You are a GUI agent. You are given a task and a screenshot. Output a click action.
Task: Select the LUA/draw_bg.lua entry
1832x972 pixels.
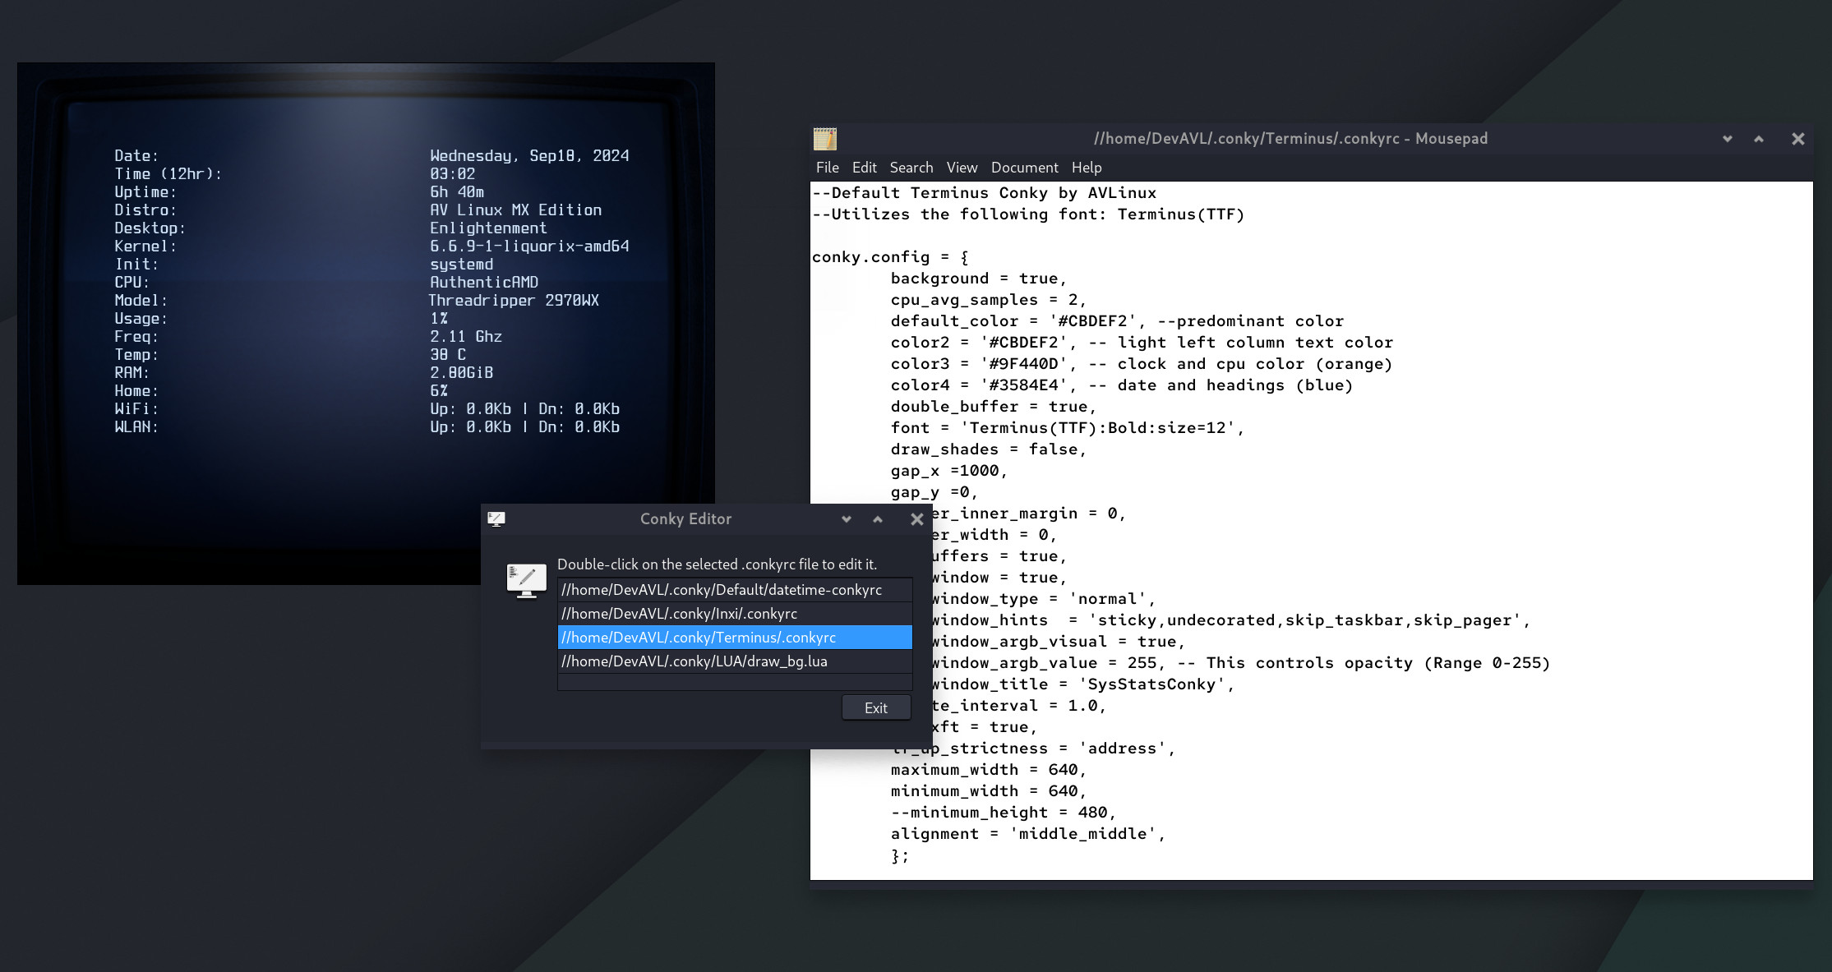(694, 661)
